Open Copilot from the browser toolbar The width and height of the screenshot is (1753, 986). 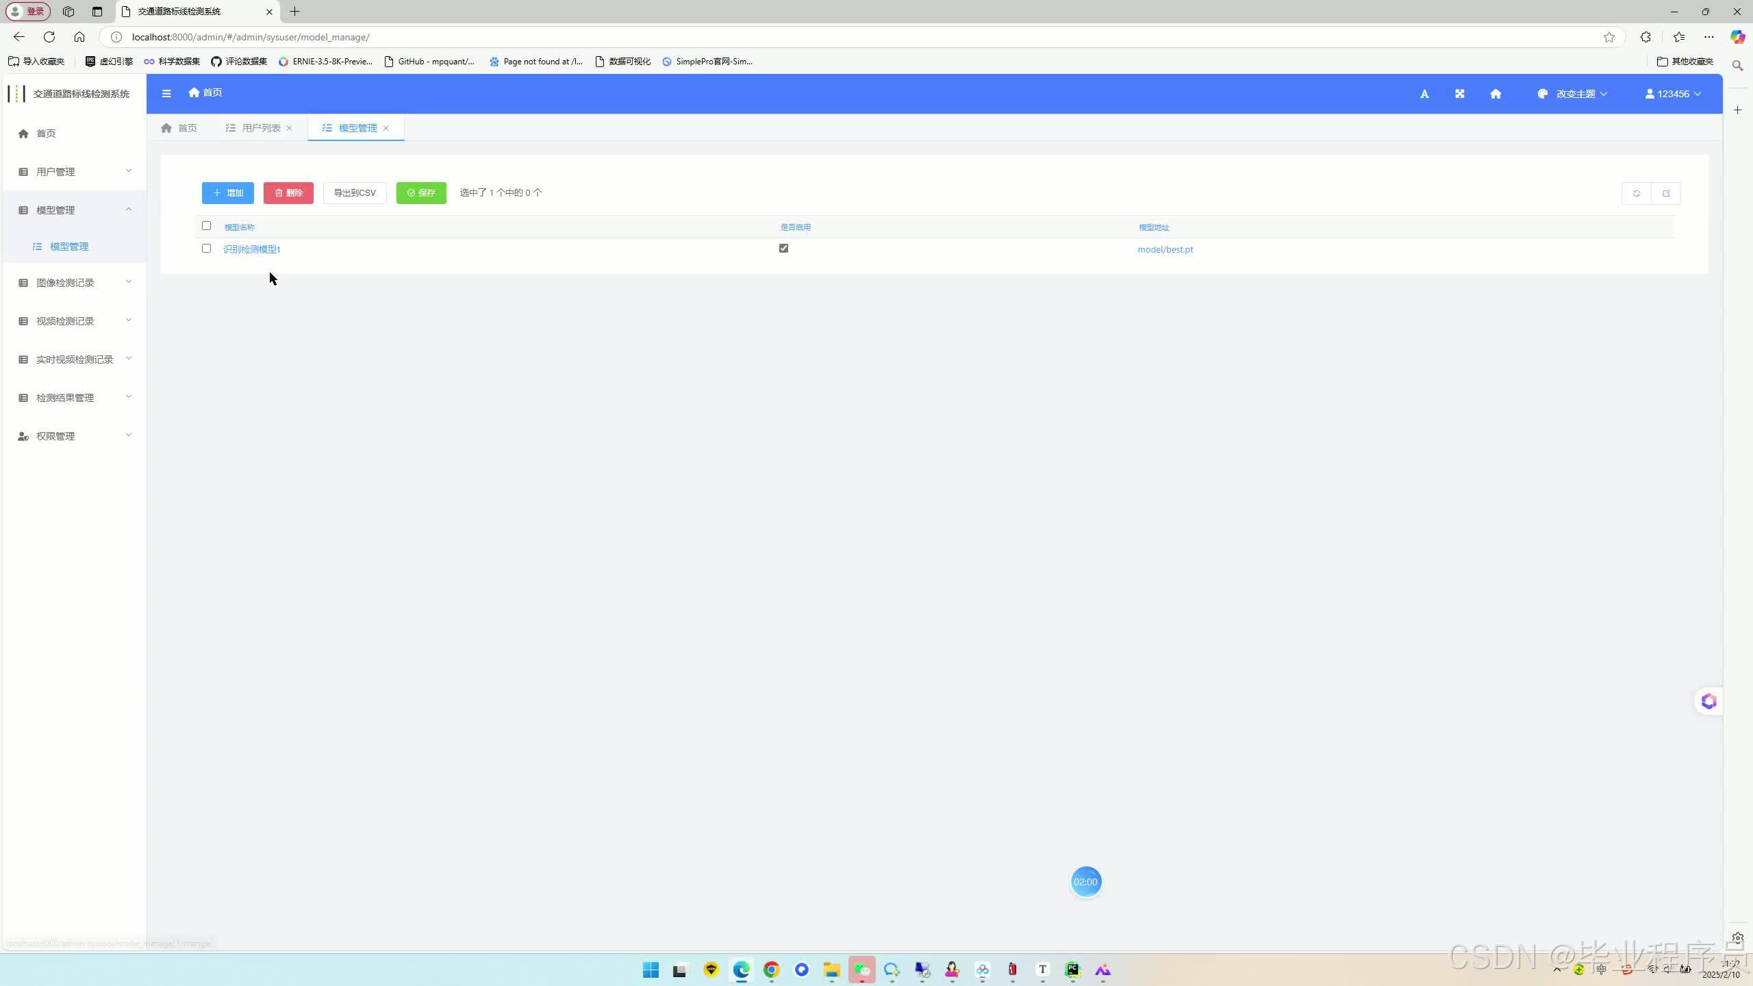tap(1737, 37)
